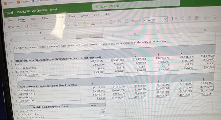Click the McGraw Hill Excel Question title
This screenshot has width=221, height=120.
click(32, 11)
